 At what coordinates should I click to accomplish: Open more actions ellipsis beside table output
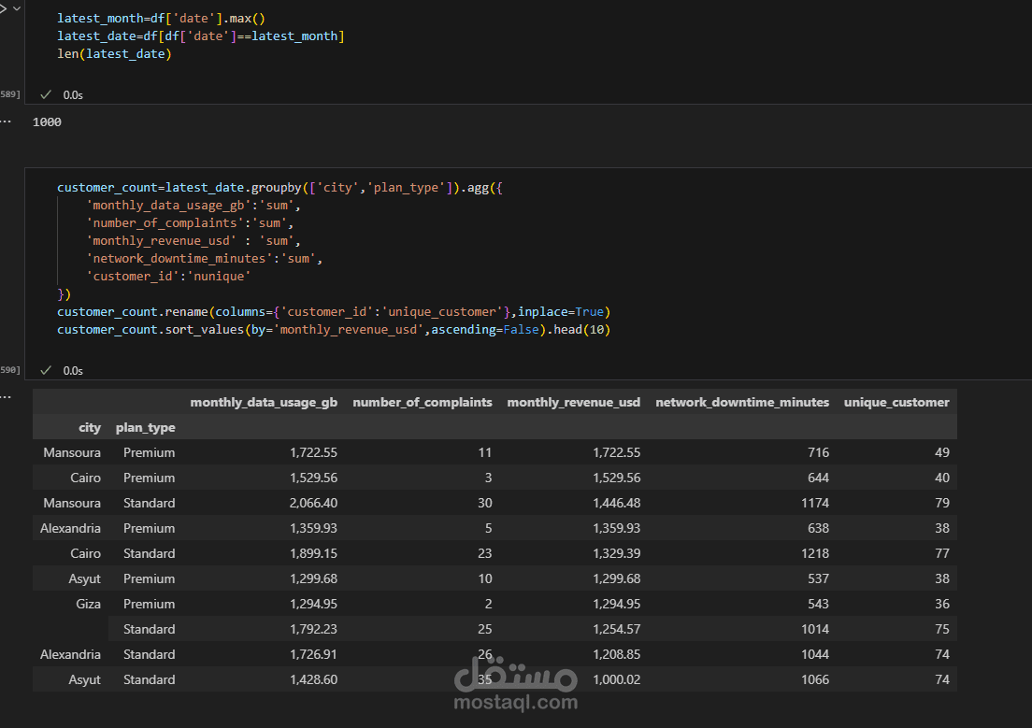5,397
